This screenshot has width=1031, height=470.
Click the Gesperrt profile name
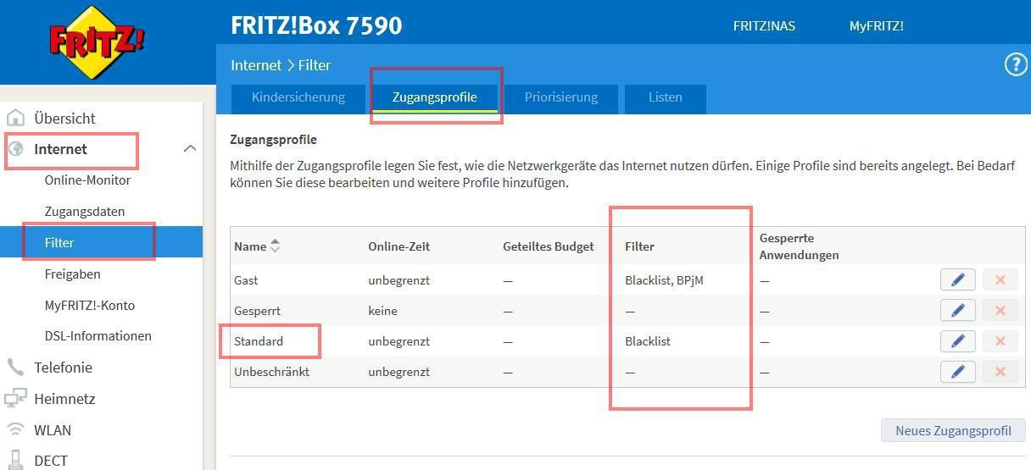point(257,311)
